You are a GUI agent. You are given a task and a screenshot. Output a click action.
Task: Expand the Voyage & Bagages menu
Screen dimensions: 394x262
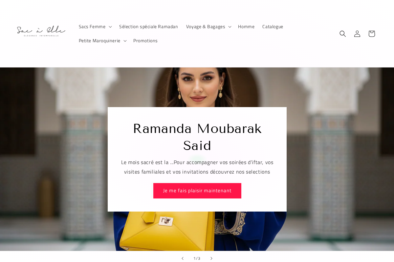(x=208, y=27)
